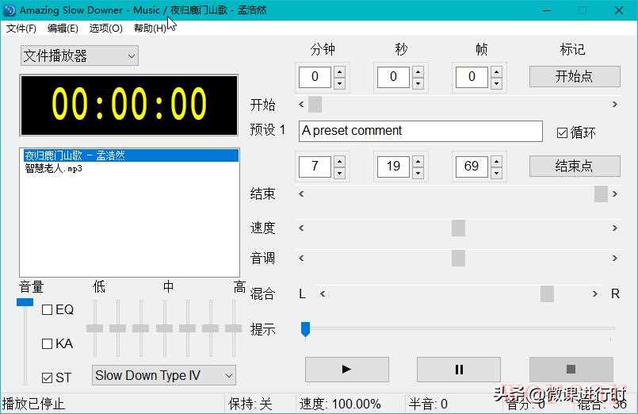Viewport: 638px width, 414px height.
Task: Enable the EQ checkbox
Action: [47, 310]
